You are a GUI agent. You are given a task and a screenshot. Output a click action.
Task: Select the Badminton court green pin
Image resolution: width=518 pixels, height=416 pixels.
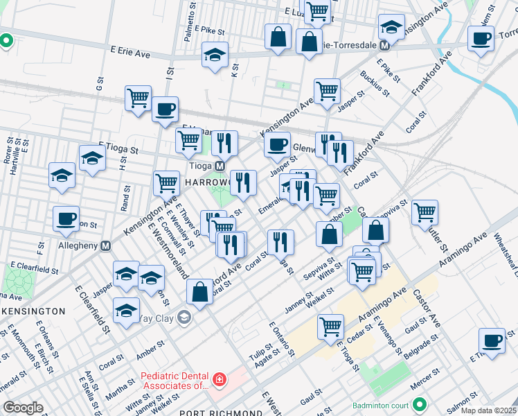[420, 404]
